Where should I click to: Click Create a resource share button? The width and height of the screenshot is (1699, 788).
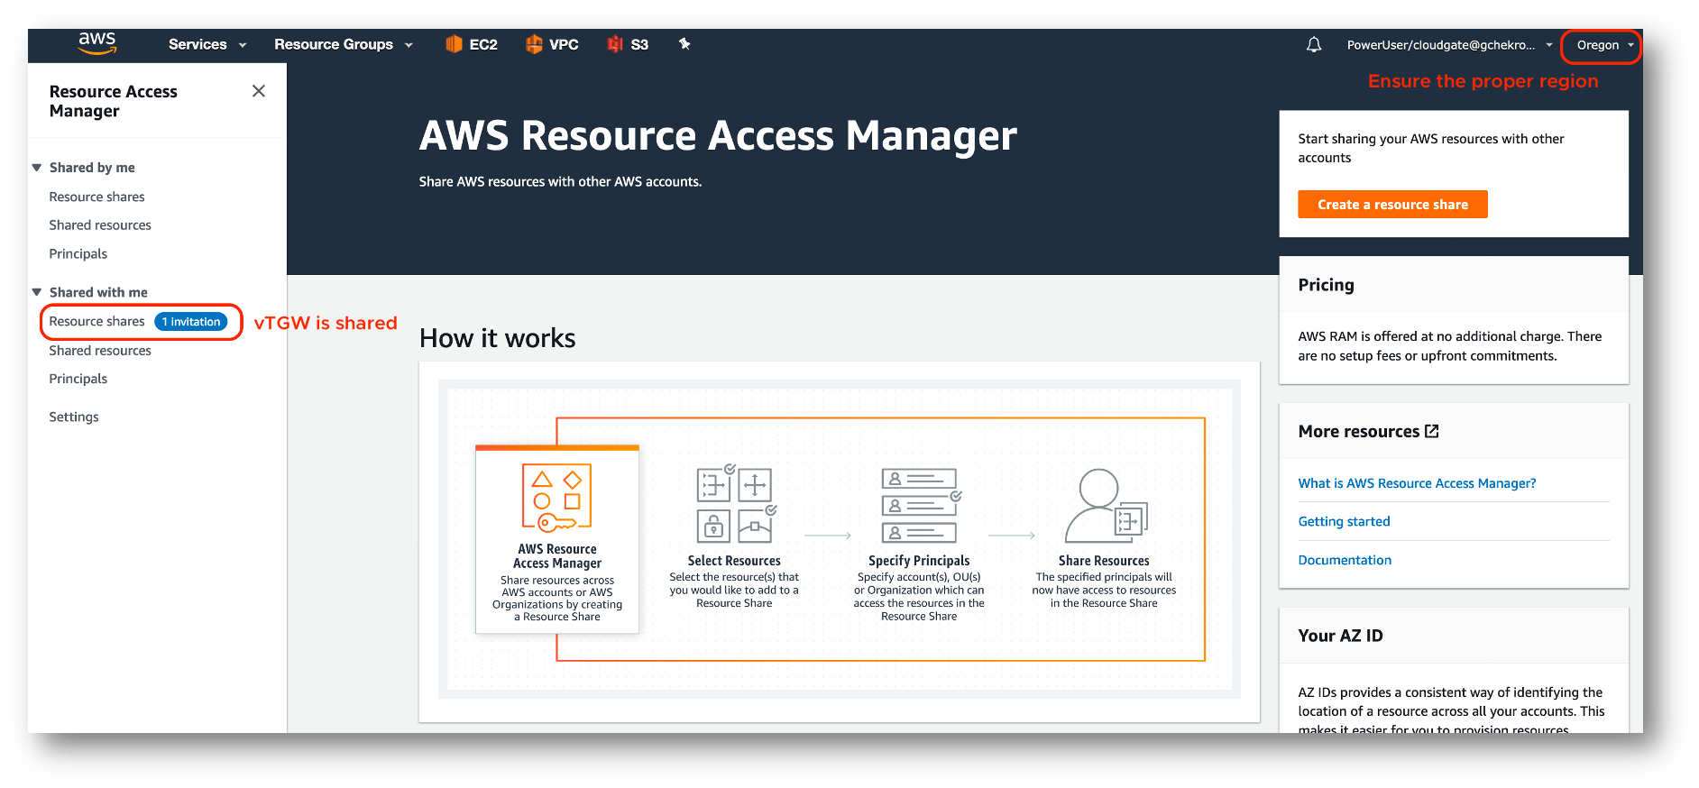point(1392,205)
